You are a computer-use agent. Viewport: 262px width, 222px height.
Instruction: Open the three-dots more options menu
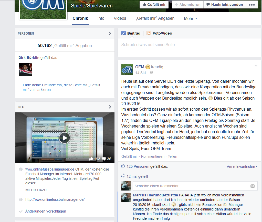[252, 5]
